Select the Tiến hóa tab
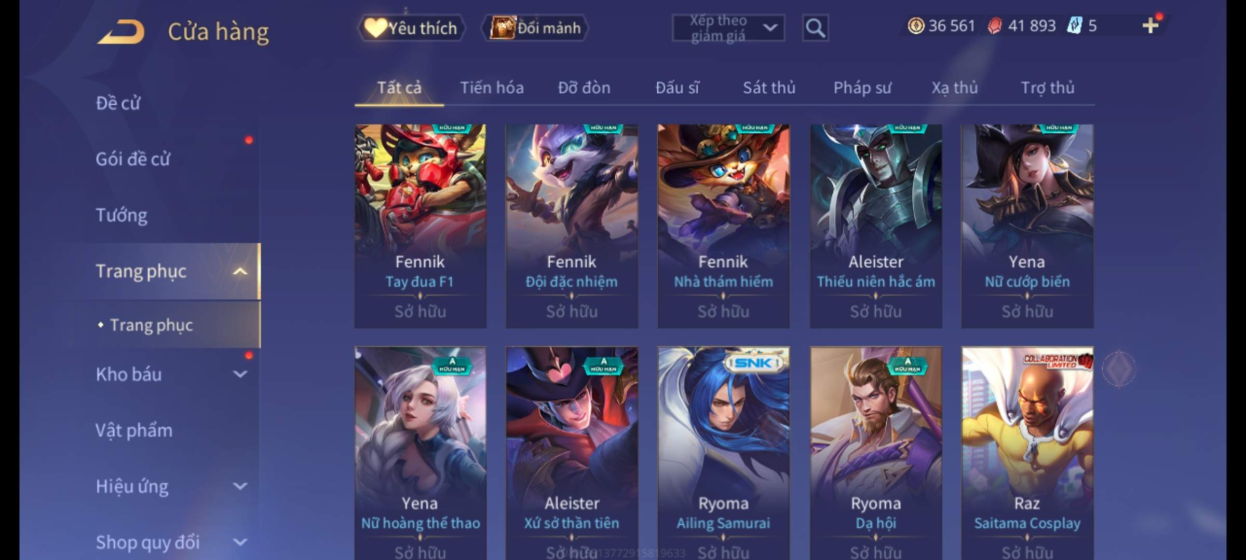The height and width of the screenshot is (560, 1246). coord(492,88)
